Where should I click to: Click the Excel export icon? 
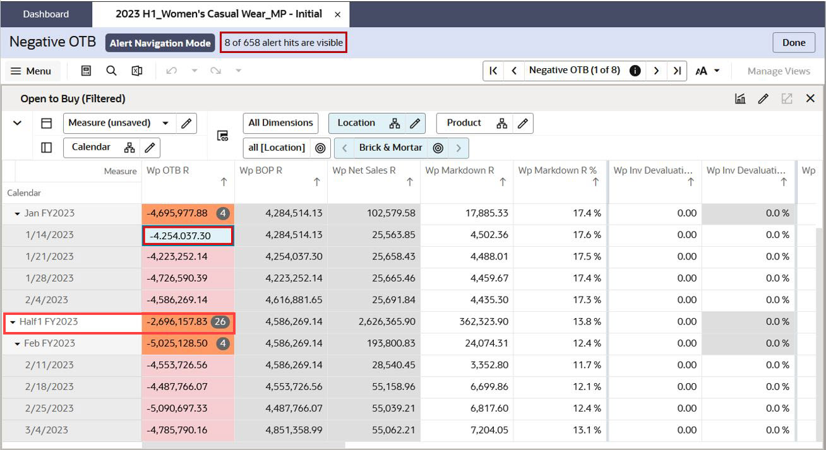(x=136, y=71)
